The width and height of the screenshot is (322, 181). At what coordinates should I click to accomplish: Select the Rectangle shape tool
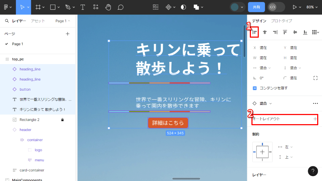pos(53,7)
